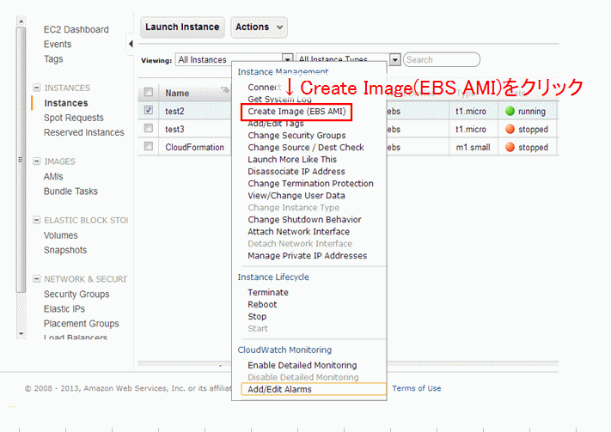Choose Disassociate IP Address menu item

296,172
